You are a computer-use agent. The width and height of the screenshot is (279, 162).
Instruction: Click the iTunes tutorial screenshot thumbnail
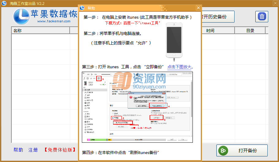click(137, 107)
